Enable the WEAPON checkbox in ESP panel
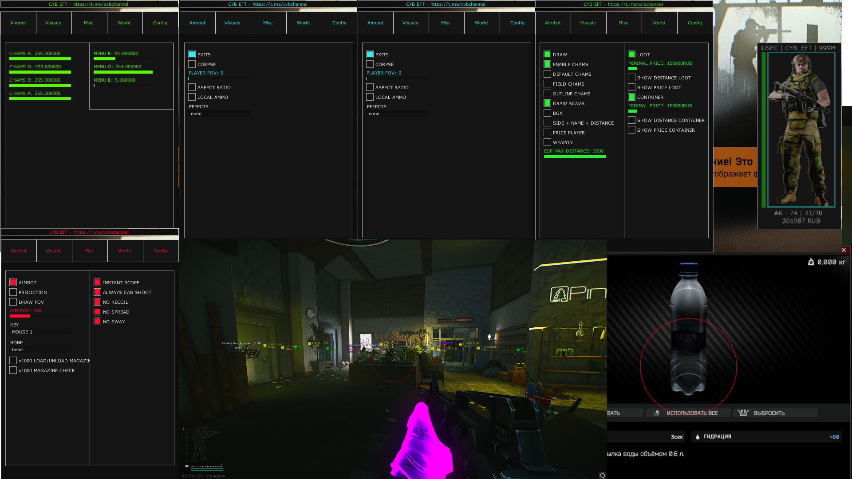The image size is (852, 479). (548, 142)
